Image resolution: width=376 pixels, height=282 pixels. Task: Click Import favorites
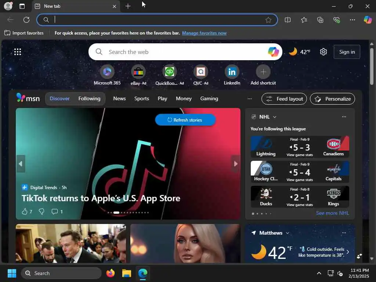(24, 33)
